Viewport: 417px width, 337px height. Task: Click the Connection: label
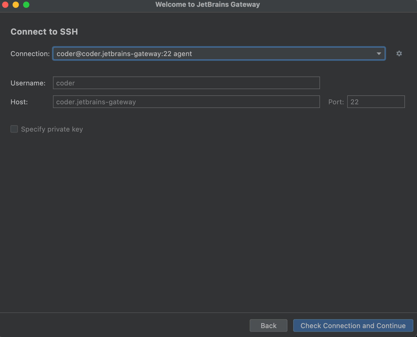[30, 54]
